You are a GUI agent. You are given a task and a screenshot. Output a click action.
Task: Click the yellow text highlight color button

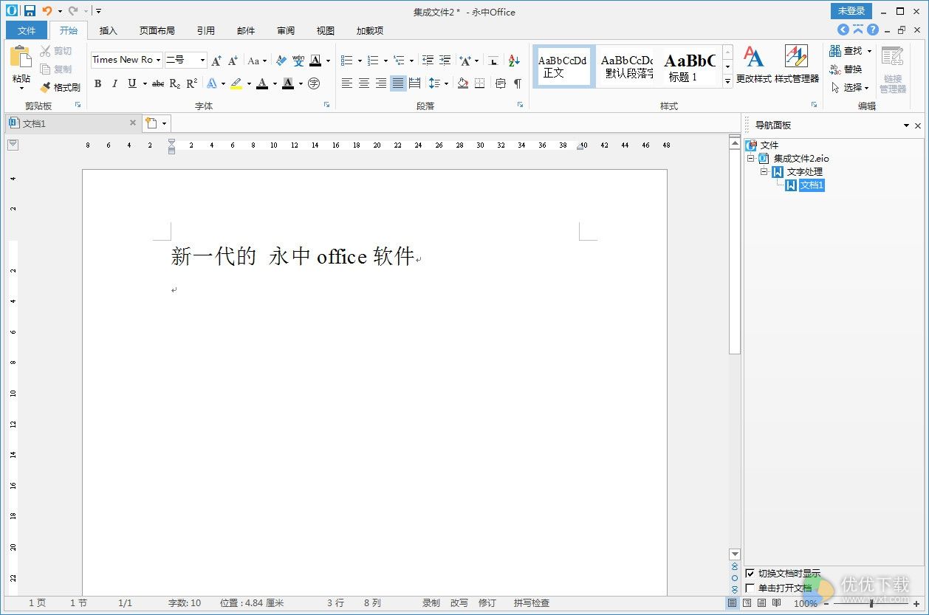click(x=236, y=83)
